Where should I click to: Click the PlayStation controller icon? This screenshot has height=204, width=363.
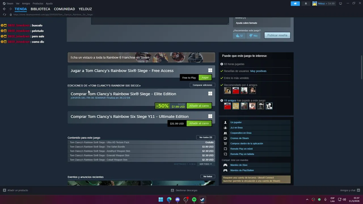pyautogui.click(x=225, y=170)
